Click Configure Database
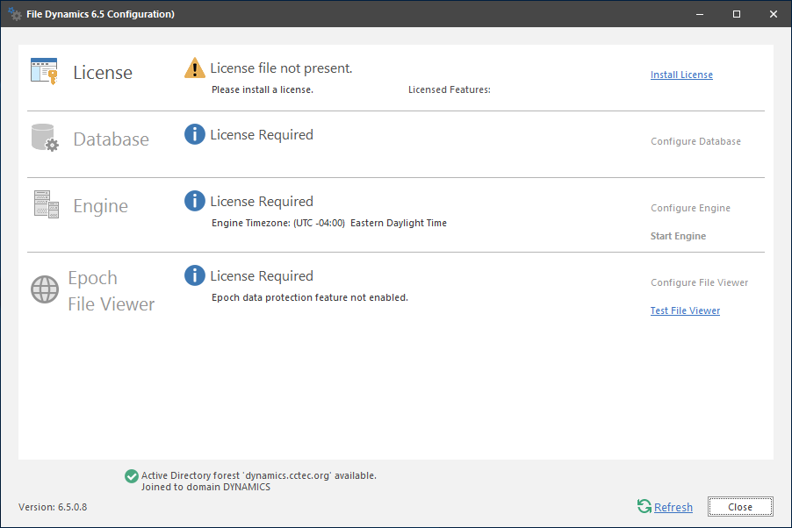Image resolution: width=792 pixels, height=528 pixels. point(695,142)
